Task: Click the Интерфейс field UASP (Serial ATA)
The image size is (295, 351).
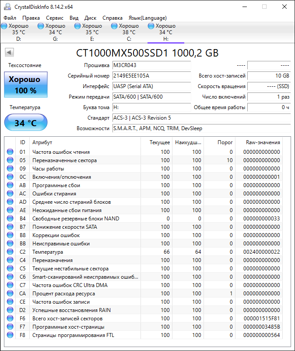Action: pyautogui.click(x=151, y=86)
